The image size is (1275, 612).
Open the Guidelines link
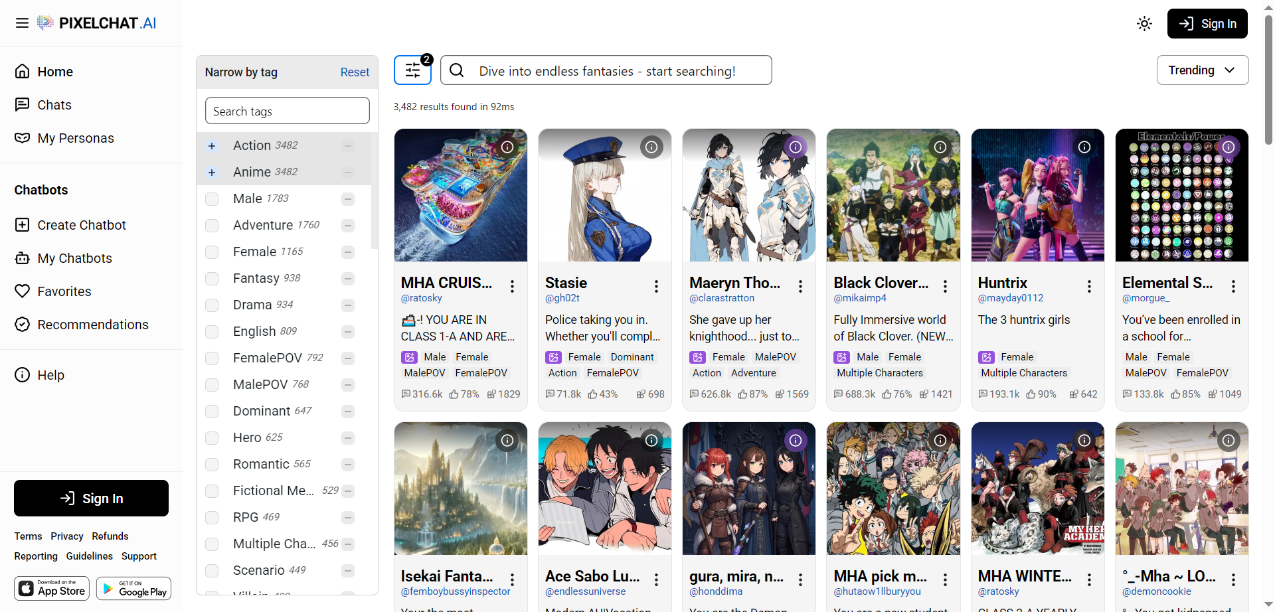click(x=90, y=556)
